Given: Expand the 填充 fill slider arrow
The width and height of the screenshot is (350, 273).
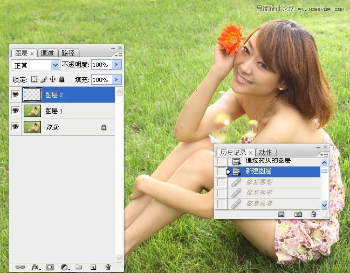Looking at the screenshot, I should [x=117, y=79].
